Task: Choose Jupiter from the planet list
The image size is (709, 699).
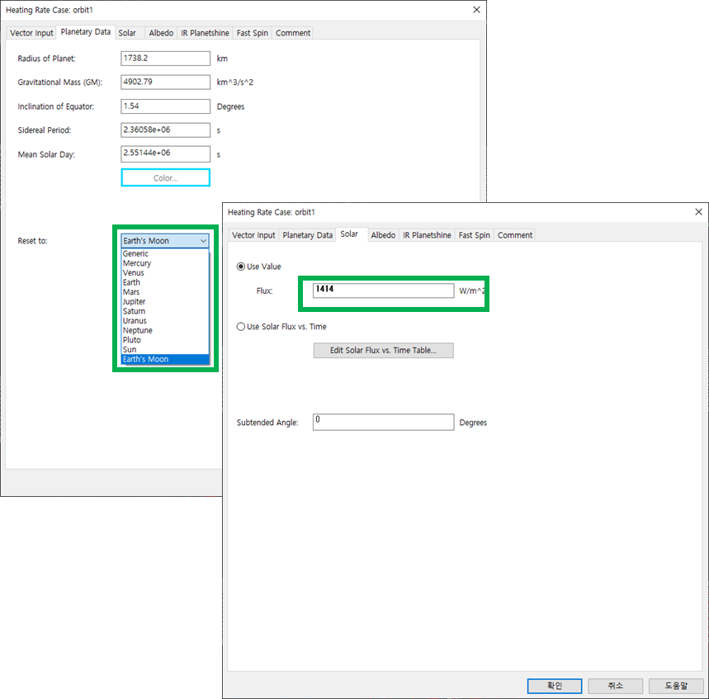Action: (165, 301)
